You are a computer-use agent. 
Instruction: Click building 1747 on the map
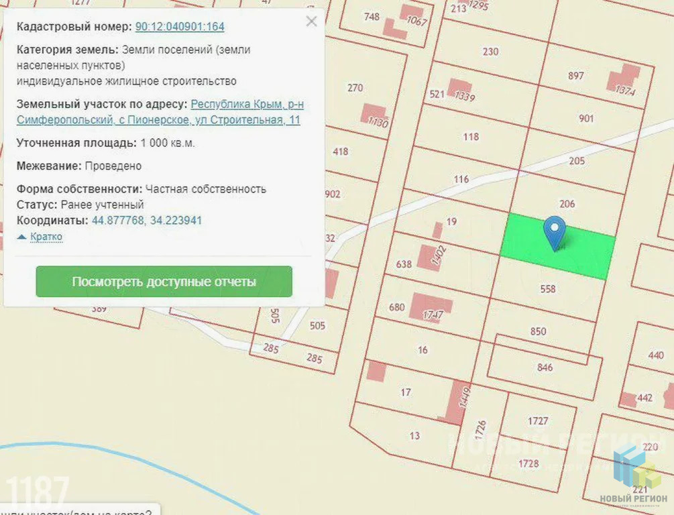point(430,308)
